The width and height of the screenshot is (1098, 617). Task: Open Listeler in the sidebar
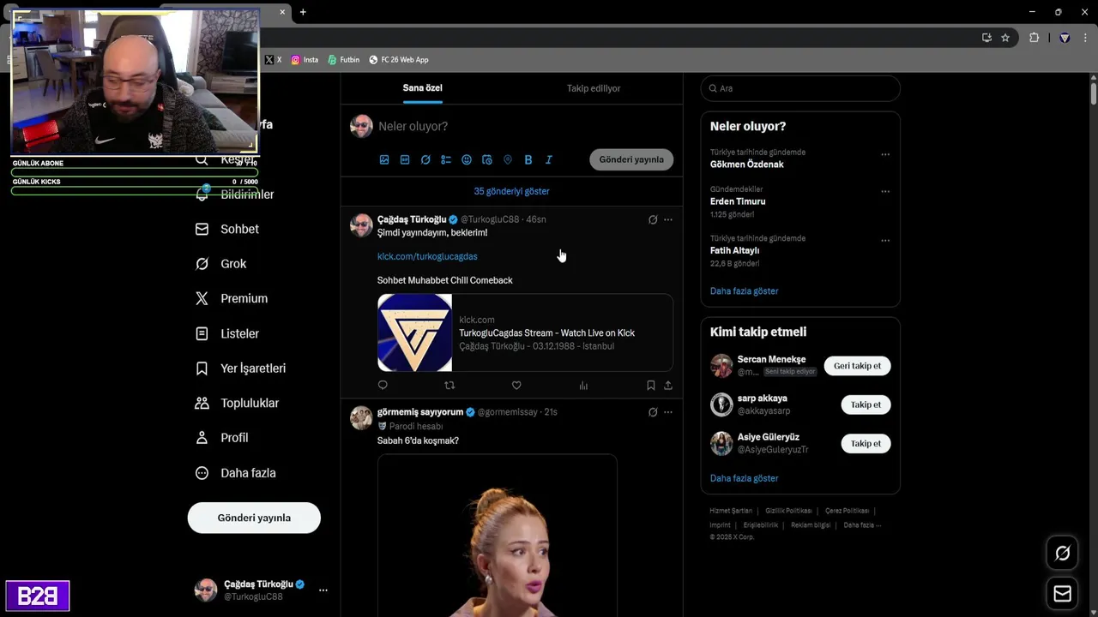228,333
